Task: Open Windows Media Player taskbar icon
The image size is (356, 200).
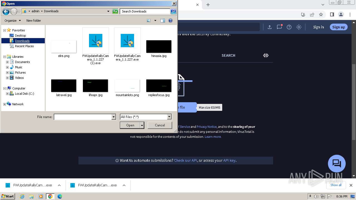Action: click(x=41, y=196)
